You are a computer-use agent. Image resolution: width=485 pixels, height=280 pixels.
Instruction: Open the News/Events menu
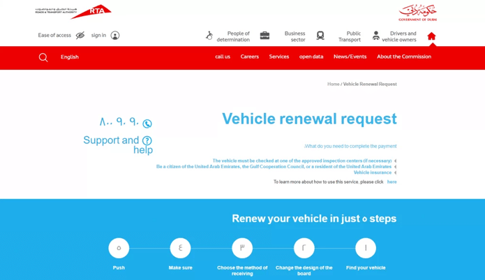tap(350, 57)
